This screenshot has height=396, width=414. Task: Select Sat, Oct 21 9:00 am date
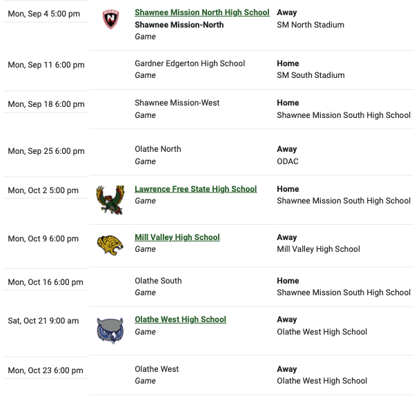pyautogui.click(x=43, y=321)
